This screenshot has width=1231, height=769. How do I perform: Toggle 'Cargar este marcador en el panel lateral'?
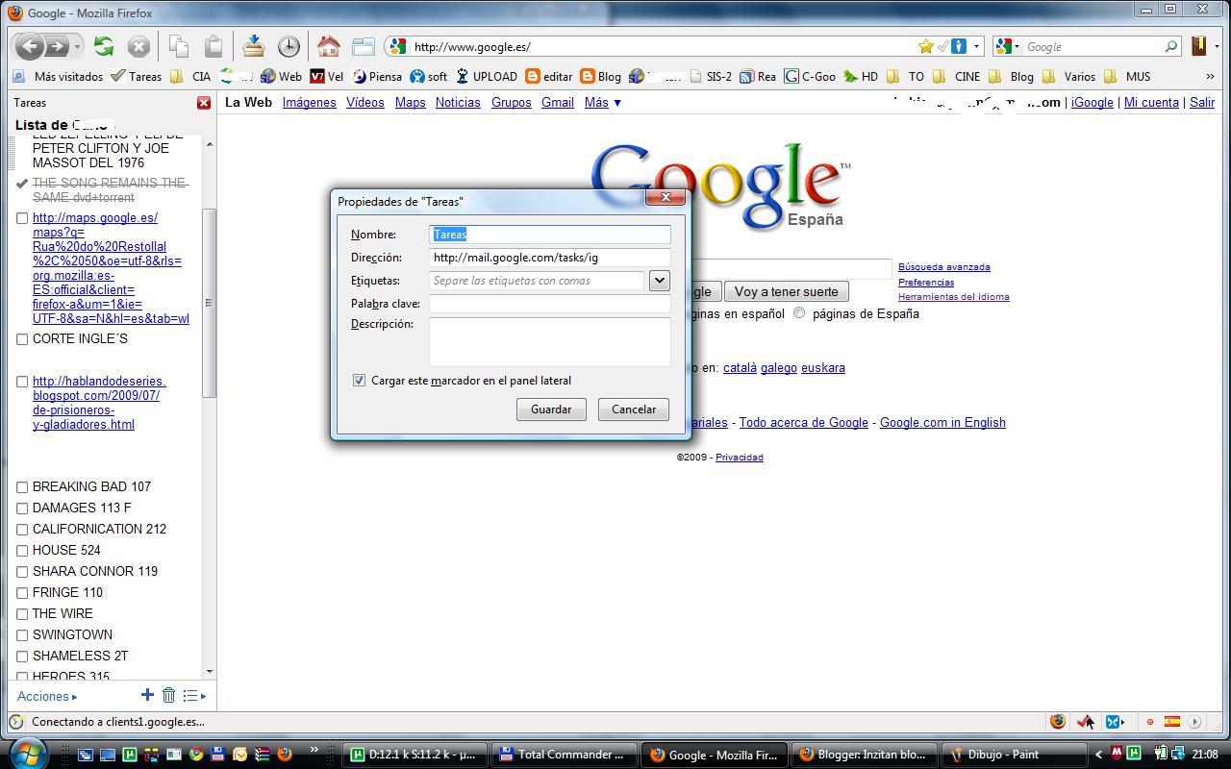click(359, 381)
